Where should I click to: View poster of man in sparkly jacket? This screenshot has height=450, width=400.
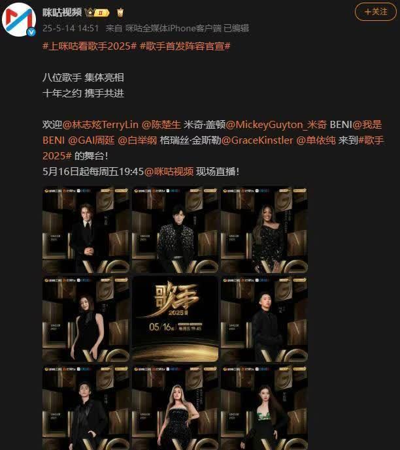175,230
